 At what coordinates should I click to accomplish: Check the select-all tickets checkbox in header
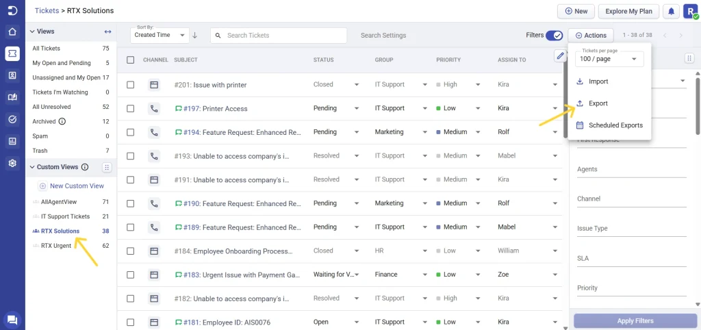(x=131, y=60)
